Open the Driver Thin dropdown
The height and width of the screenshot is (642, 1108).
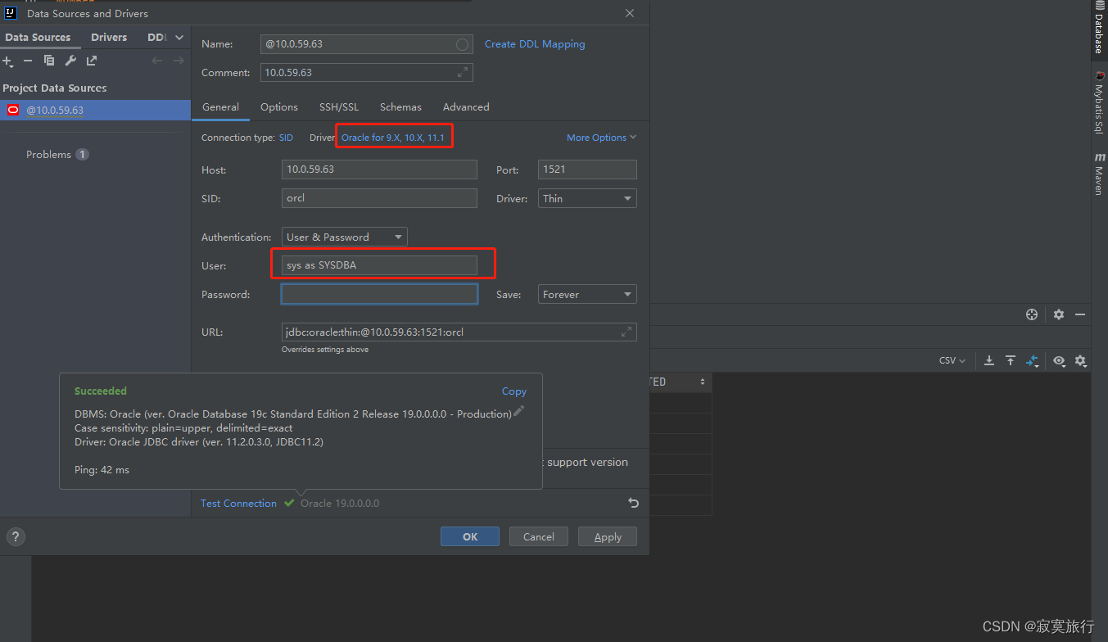(587, 198)
